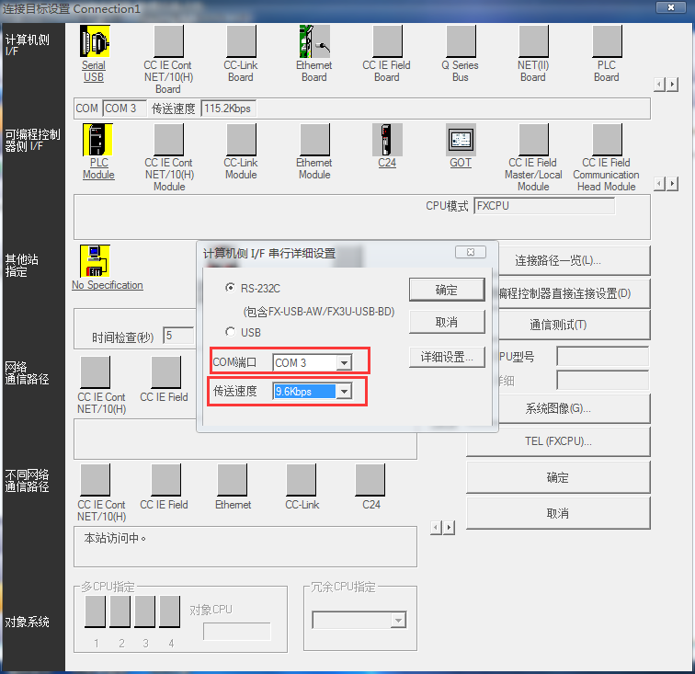Click 确定 in the serial settings dialog
The image size is (695, 674).
(446, 290)
